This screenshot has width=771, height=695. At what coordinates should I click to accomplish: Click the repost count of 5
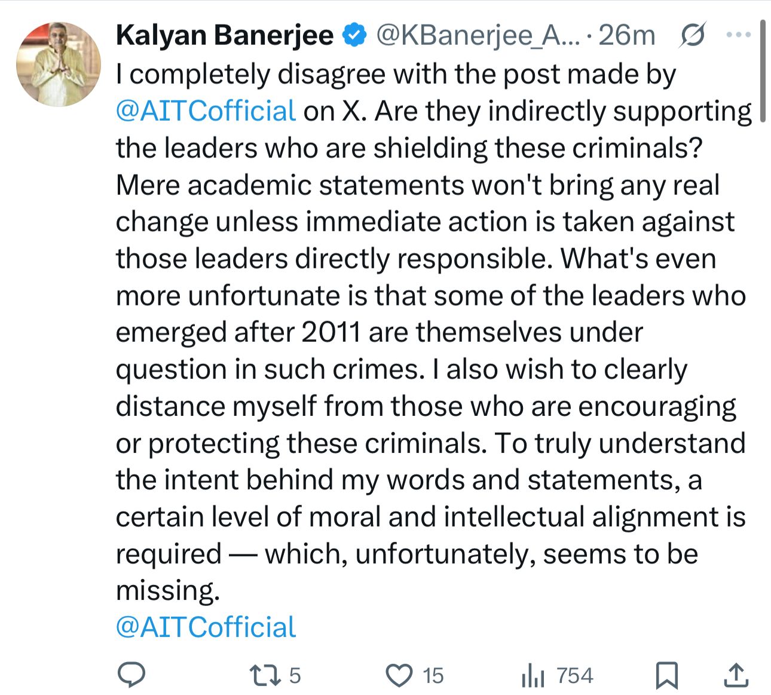click(x=295, y=676)
